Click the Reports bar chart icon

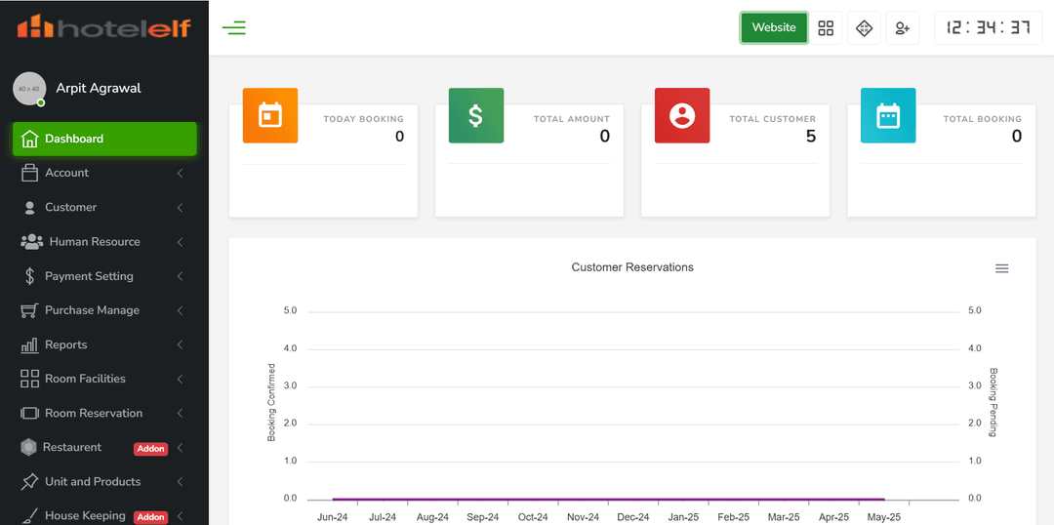click(29, 345)
